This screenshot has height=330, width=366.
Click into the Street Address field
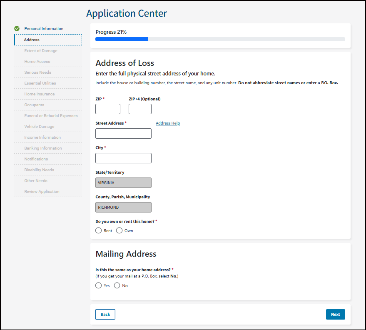123,134
